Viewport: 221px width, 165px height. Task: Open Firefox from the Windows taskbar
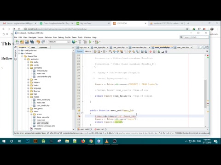click(83, 141)
